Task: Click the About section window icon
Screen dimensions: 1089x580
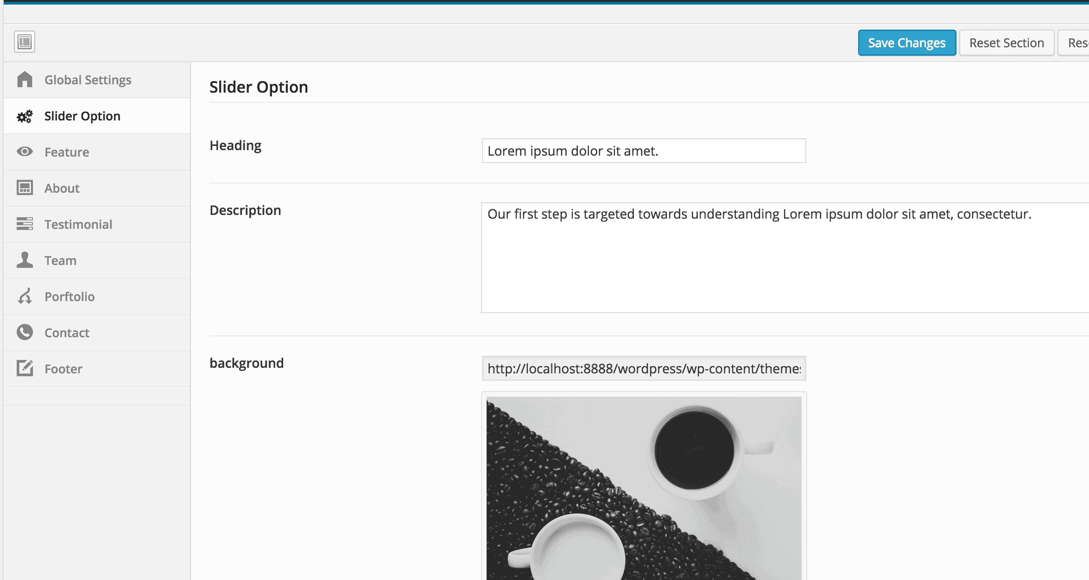Action: [x=25, y=188]
